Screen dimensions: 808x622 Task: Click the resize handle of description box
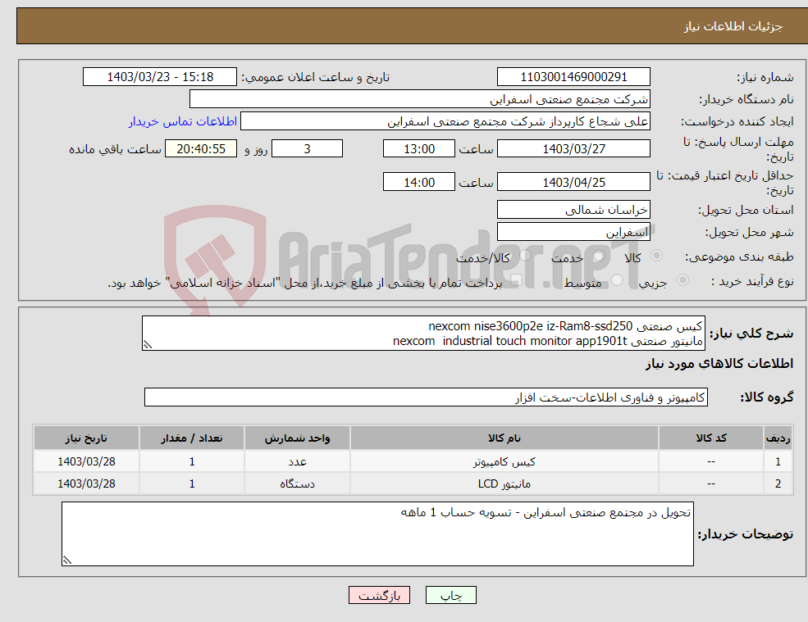click(148, 345)
